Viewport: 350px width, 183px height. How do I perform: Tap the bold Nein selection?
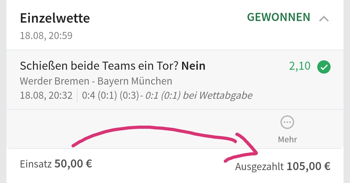193,66
